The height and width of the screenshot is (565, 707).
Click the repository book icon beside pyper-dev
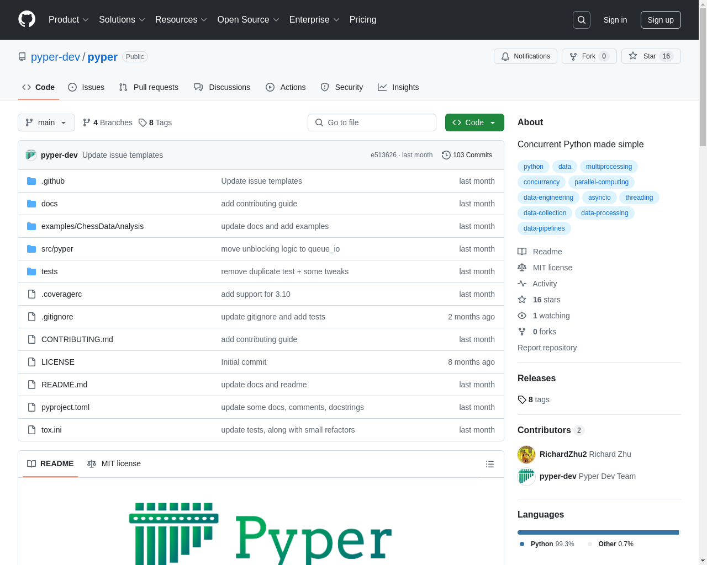click(x=22, y=57)
